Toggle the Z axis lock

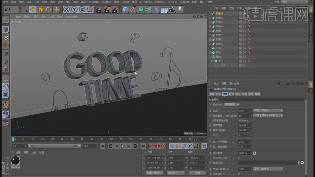click(x=82, y=9)
